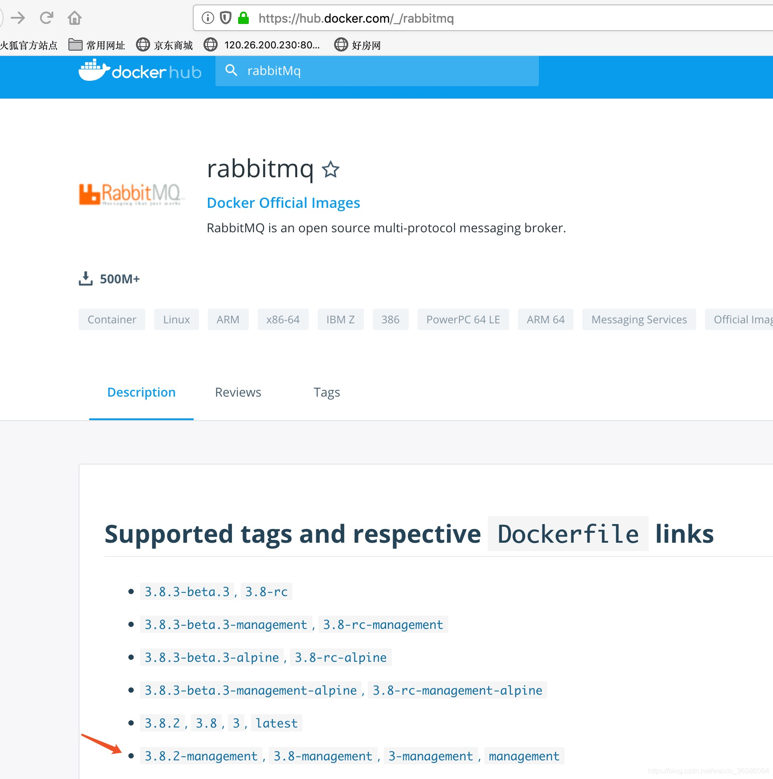The image size is (773, 779).
Task: Open site information icon in address bar
Action: coord(207,18)
